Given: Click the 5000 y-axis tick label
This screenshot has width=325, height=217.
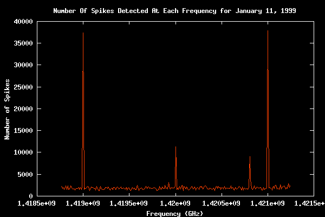Looking at the screenshot, I should (25, 175).
